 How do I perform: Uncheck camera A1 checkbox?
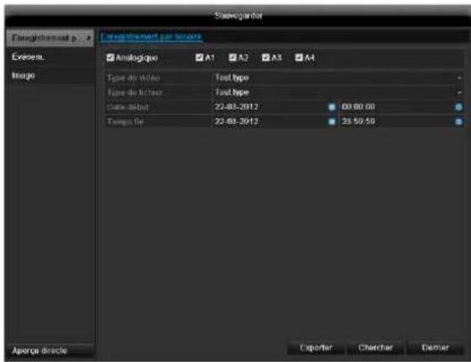tap(199, 57)
